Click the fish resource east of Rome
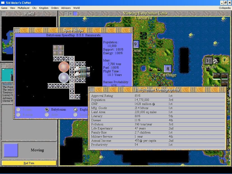 click(191, 35)
